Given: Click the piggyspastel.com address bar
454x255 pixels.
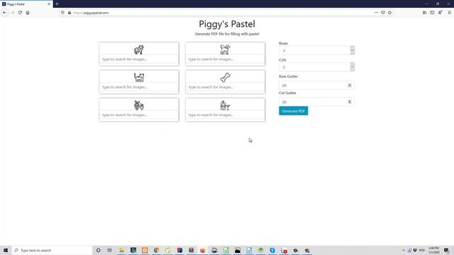Looking at the screenshot, I should pos(226,13).
